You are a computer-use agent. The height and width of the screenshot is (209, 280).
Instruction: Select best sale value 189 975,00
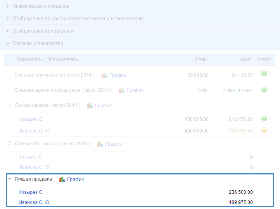click(241, 202)
